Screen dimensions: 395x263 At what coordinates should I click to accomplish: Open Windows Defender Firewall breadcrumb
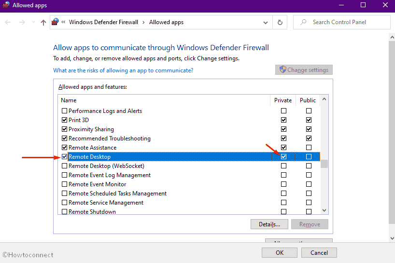(x=103, y=22)
